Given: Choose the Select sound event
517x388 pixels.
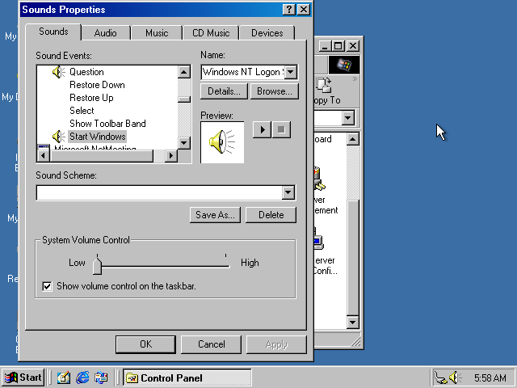Looking at the screenshot, I should [82, 111].
